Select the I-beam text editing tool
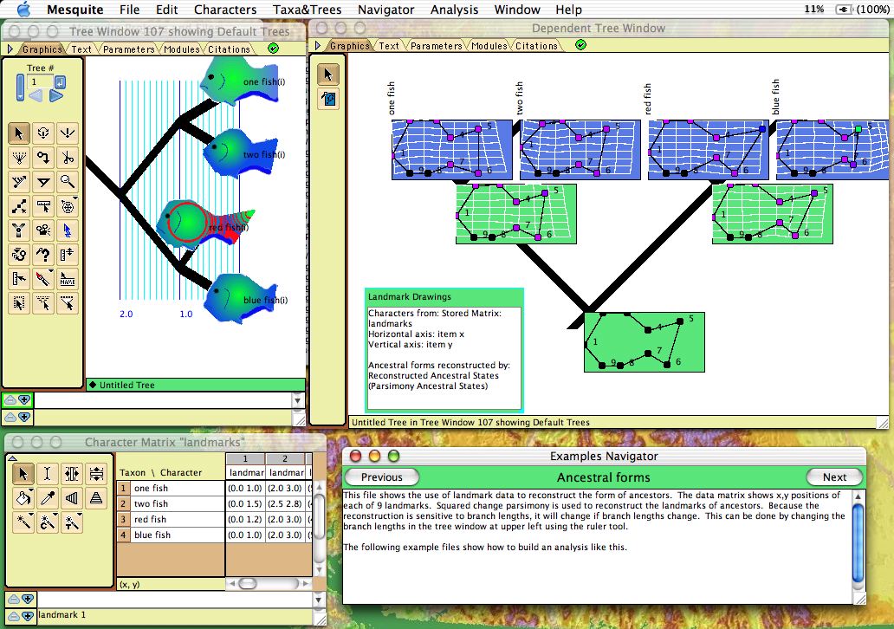 pyautogui.click(x=47, y=474)
